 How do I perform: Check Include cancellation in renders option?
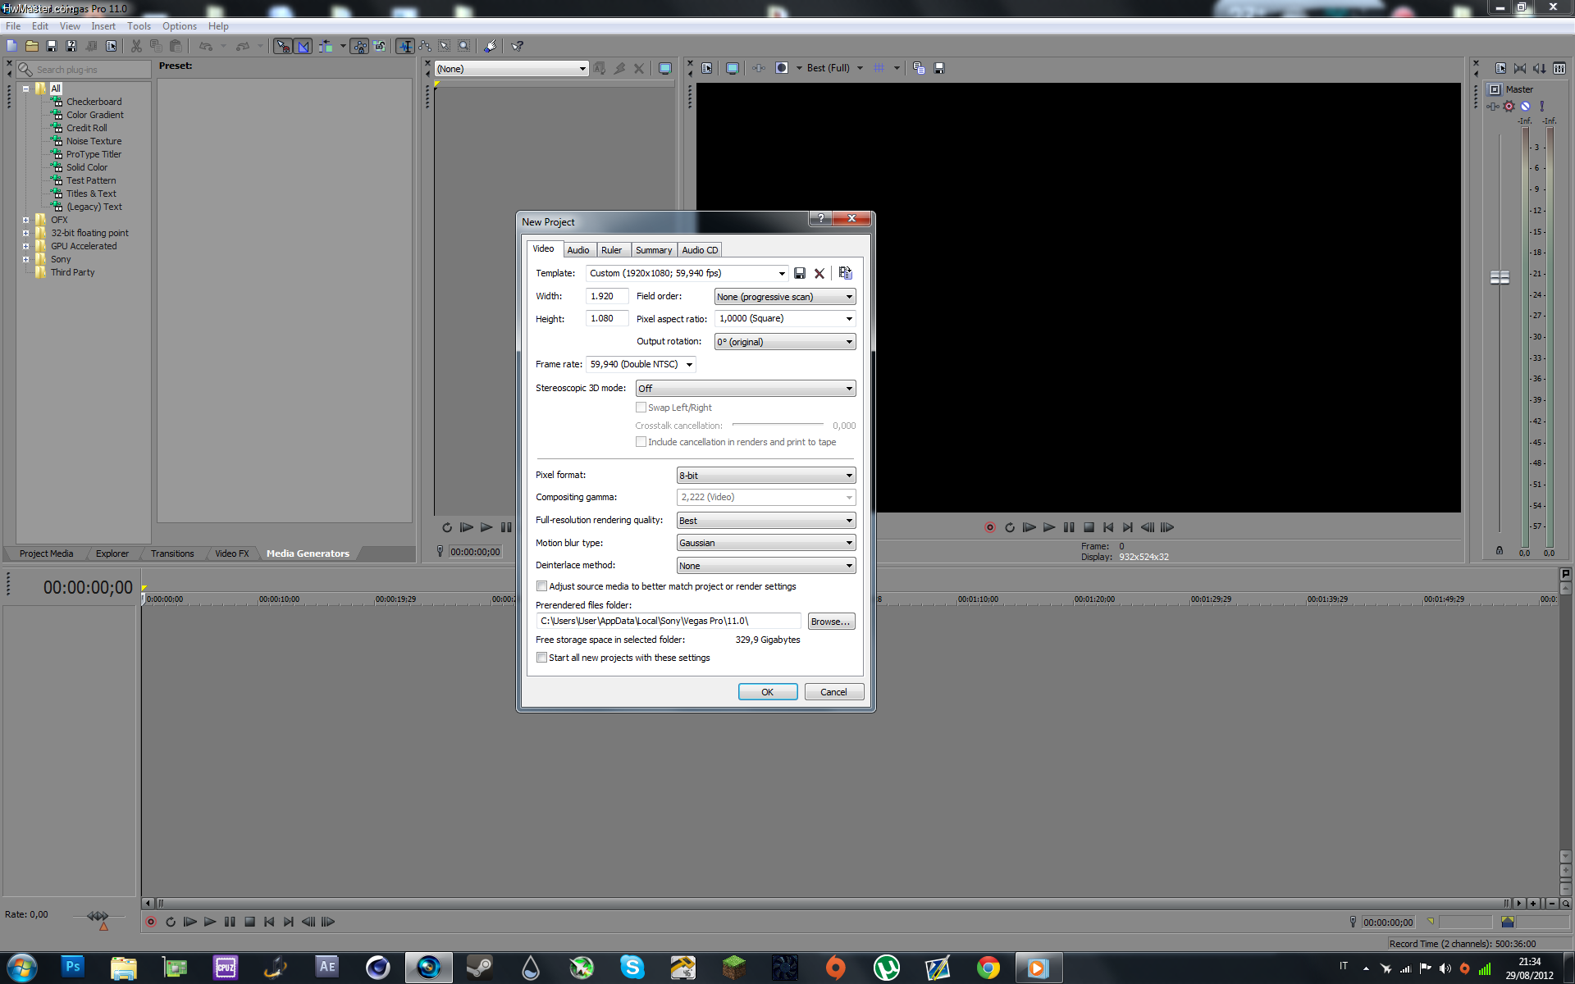point(641,442)
